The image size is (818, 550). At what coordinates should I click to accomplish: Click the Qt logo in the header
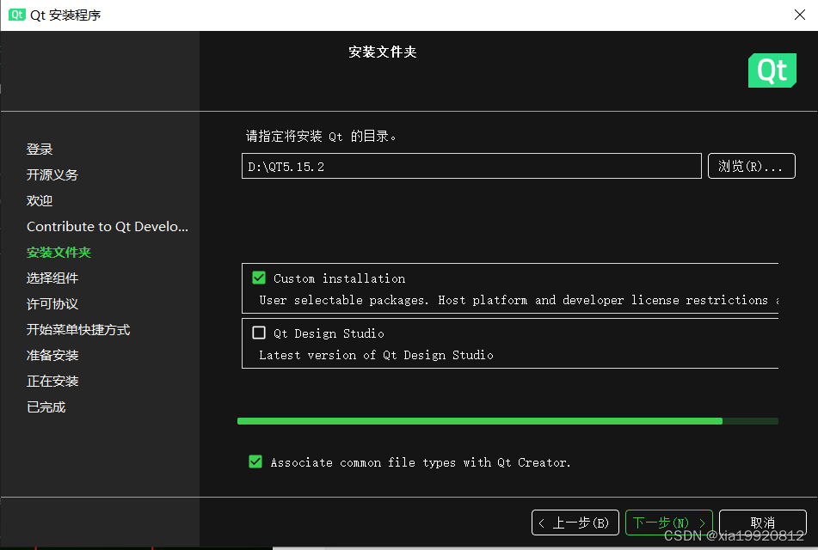(772, 70)
